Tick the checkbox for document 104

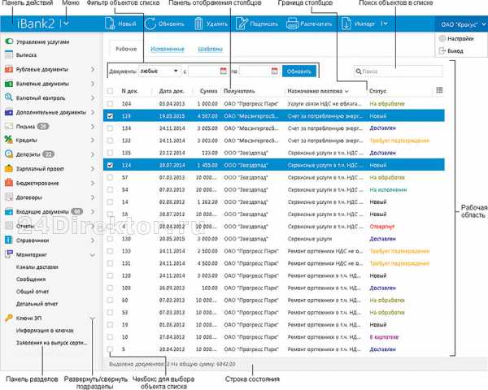(x=110, y=104)
